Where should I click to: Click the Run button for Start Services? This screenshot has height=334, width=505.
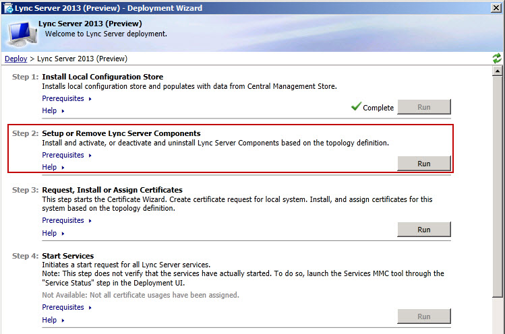coord(423,316)
